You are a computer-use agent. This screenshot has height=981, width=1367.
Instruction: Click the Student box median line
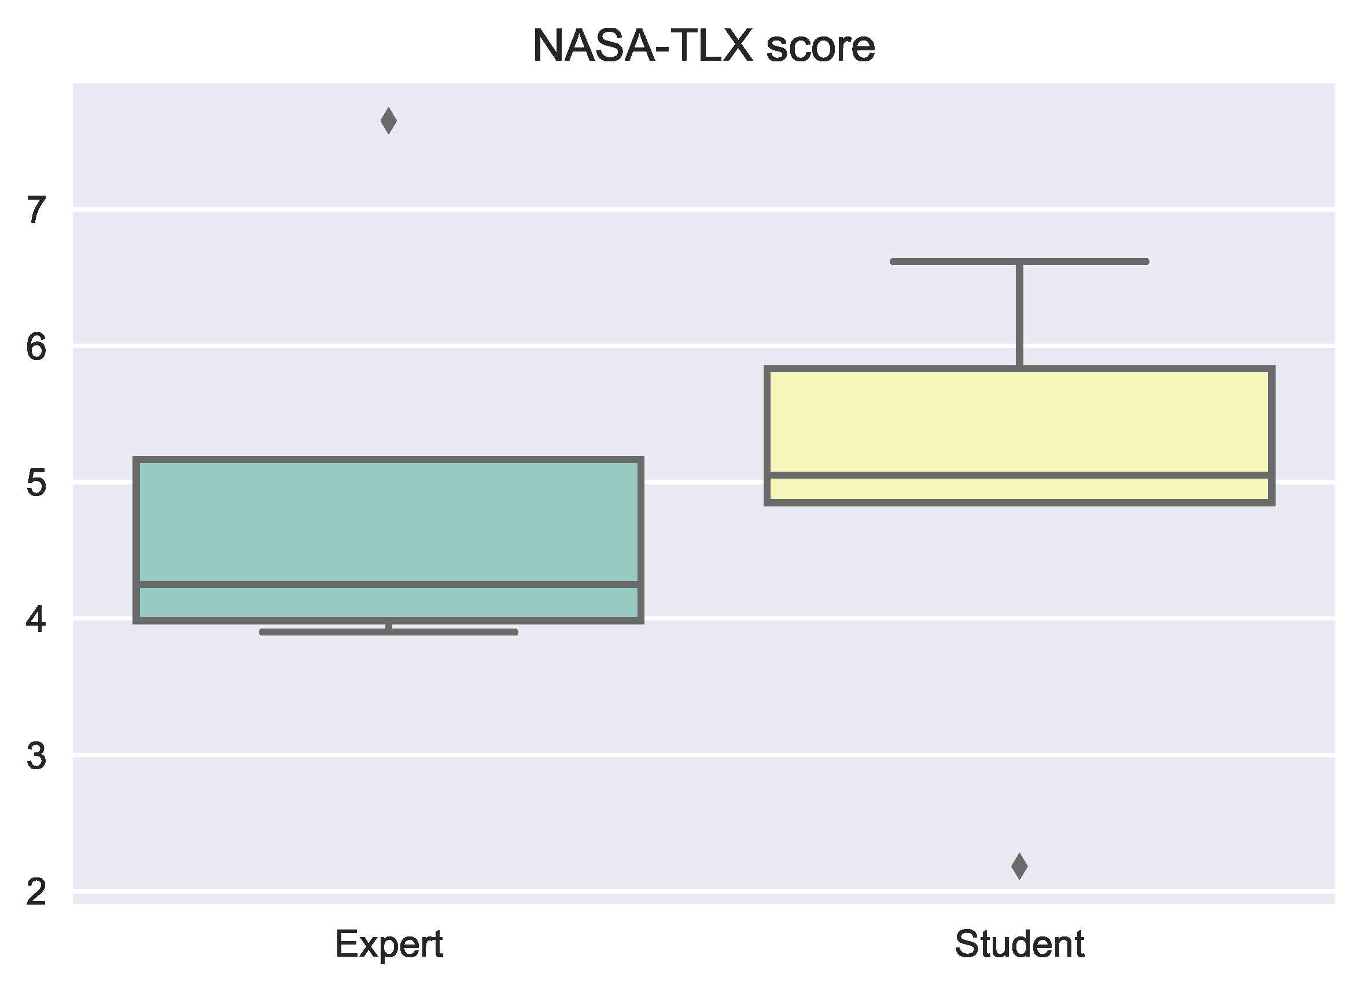(x=1019, y=475)
